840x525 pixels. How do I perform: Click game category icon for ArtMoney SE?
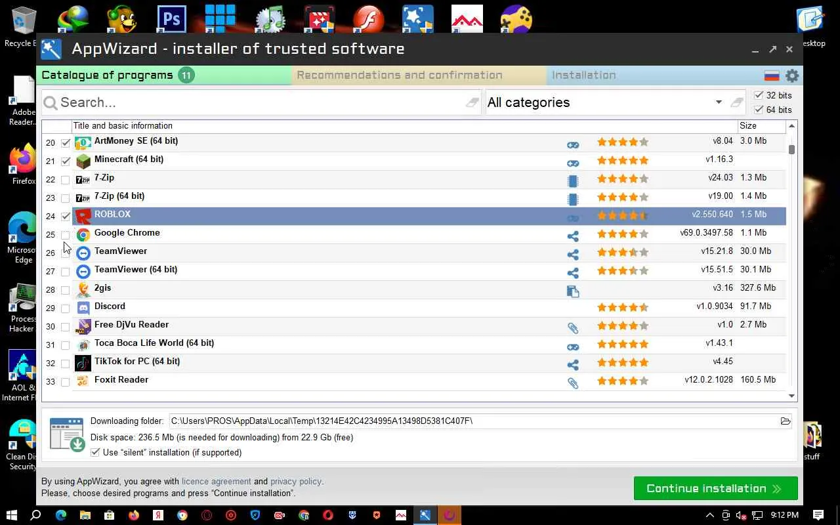coord(573,144)
